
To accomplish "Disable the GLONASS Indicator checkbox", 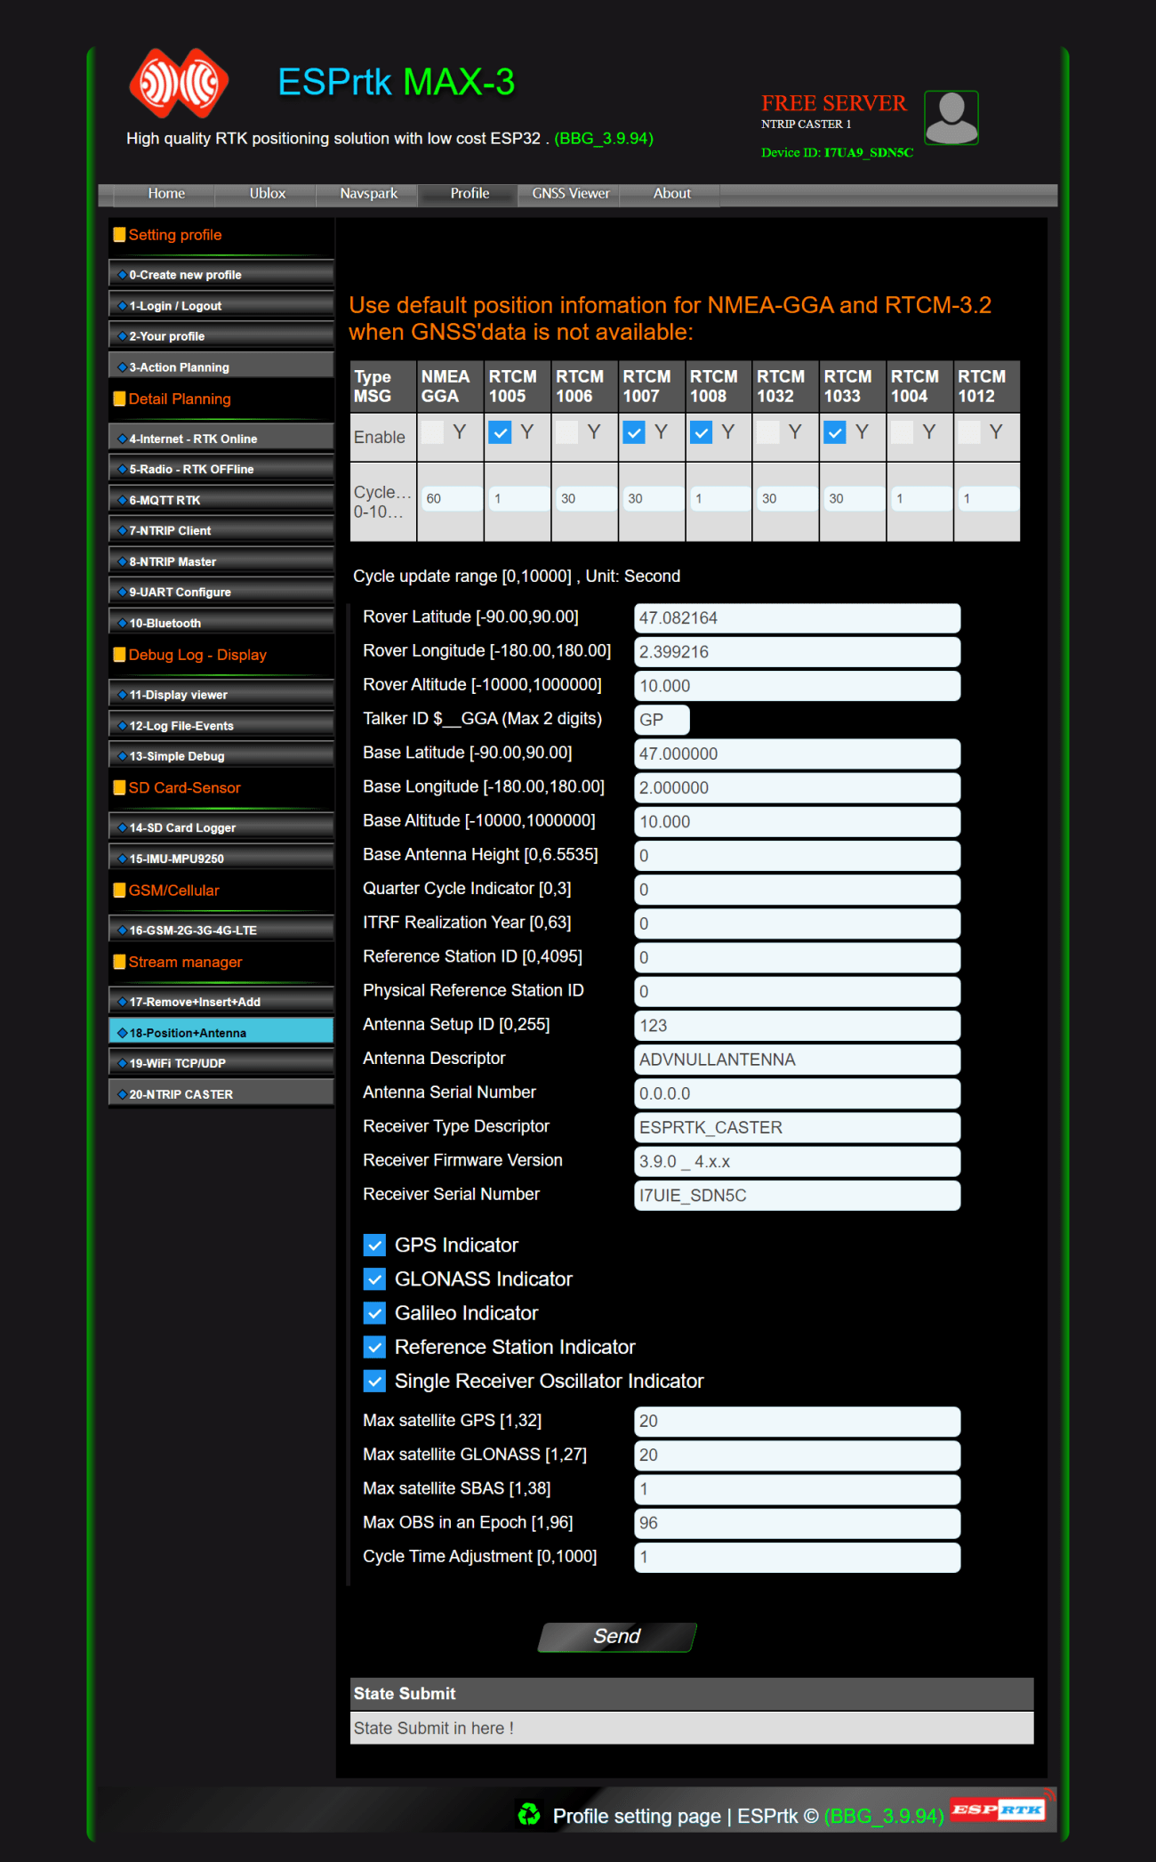I will pyautogui.click(x=375, y=1279).
